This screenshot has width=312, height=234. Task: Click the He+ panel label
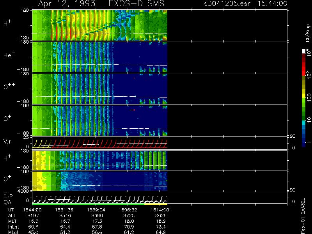(x=9, y=55)
